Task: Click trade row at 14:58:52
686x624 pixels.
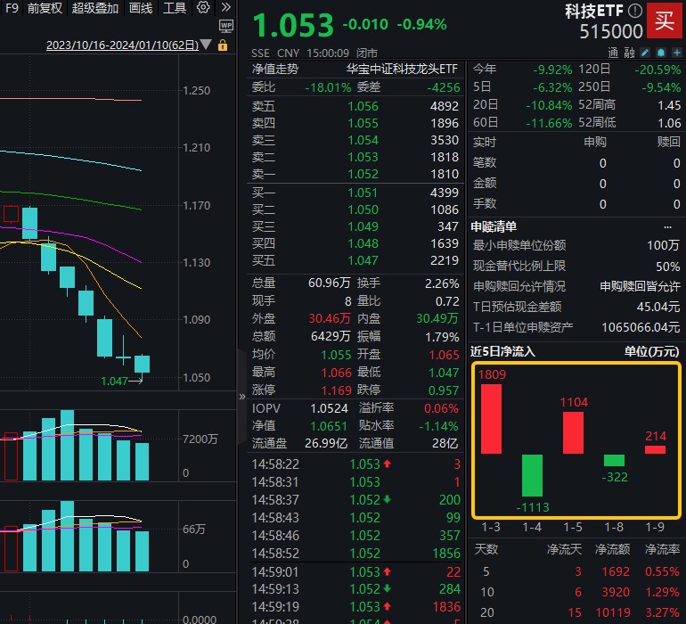Action: tap(355, 554)
